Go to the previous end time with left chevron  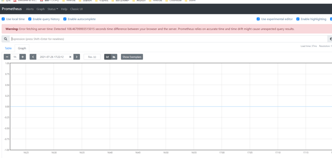pyautogui.click(x=33, y=57)
